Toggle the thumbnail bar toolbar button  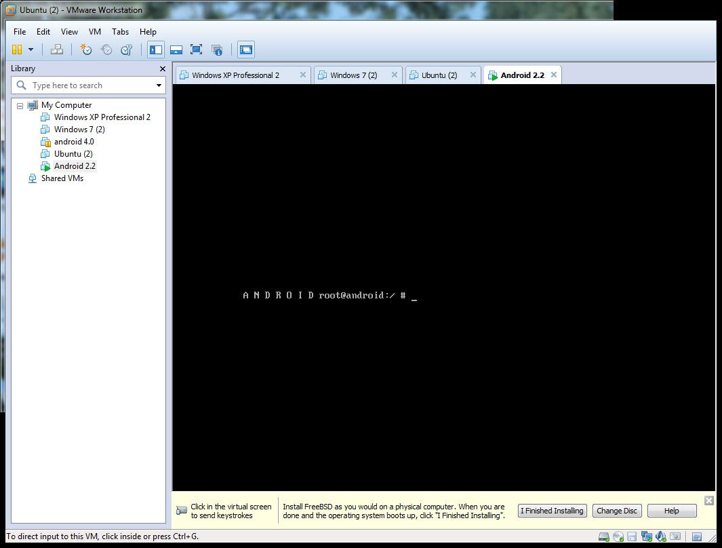(x=176, y=50)
